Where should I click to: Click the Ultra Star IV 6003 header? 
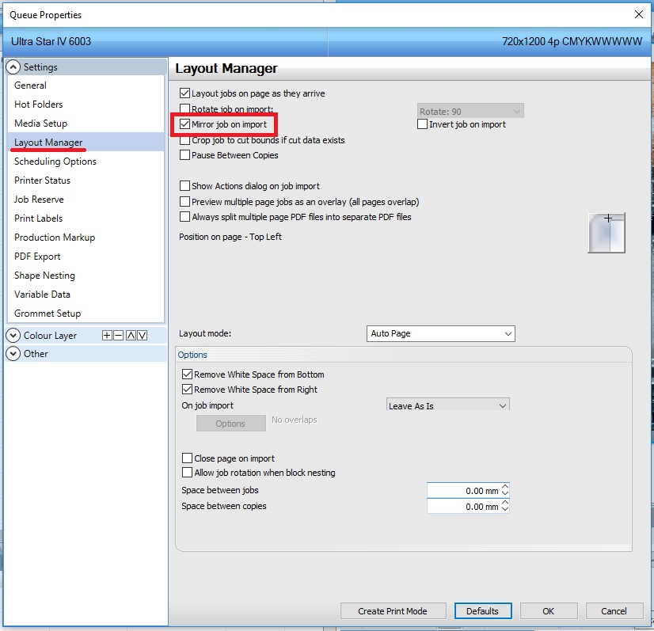pos(51,41)
